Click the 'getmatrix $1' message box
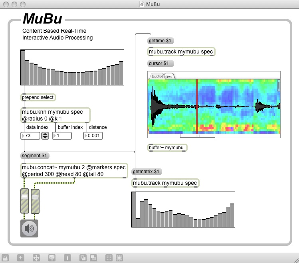 coord(147,172)
